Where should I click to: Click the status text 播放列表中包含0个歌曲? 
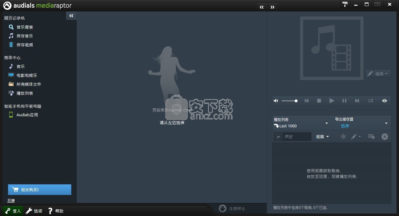300,208
